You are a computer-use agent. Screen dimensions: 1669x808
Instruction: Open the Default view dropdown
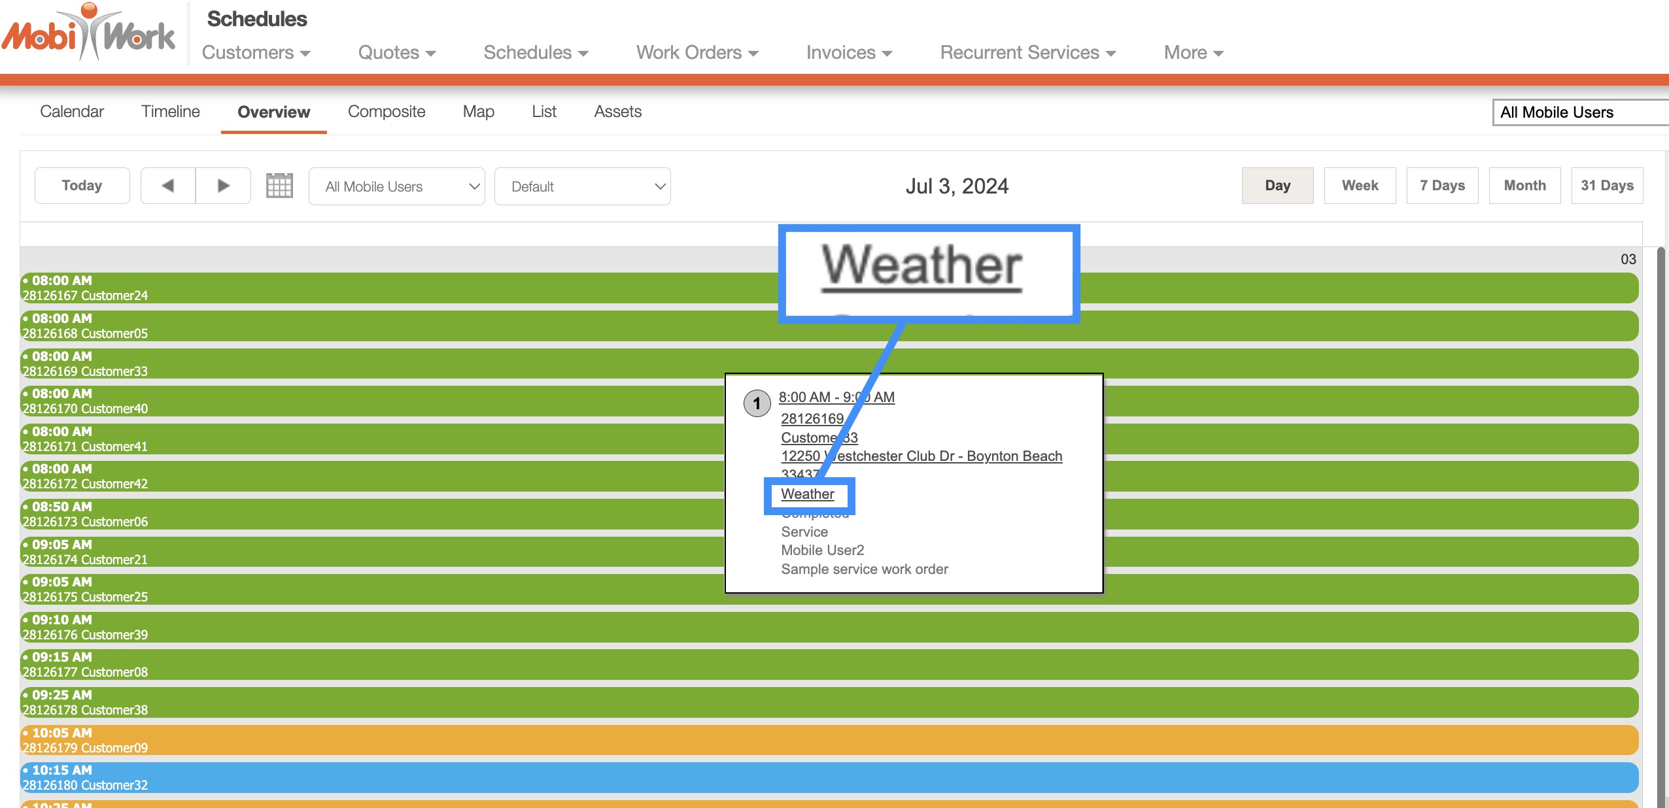coord(582,186)
